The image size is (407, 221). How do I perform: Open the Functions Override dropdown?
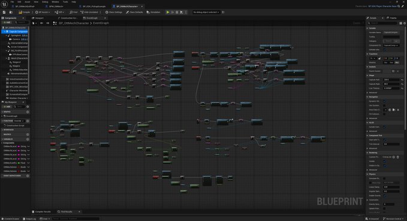click(19, 121)
